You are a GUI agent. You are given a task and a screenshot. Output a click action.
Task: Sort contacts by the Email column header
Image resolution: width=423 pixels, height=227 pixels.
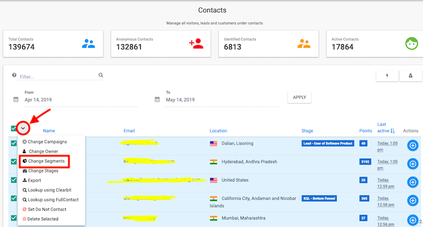pyautogui.click(x=129, y=131)
